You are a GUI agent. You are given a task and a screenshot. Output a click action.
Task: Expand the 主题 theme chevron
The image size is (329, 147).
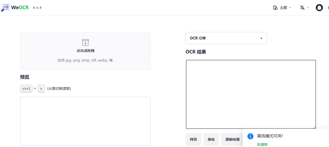coord(290,8)
